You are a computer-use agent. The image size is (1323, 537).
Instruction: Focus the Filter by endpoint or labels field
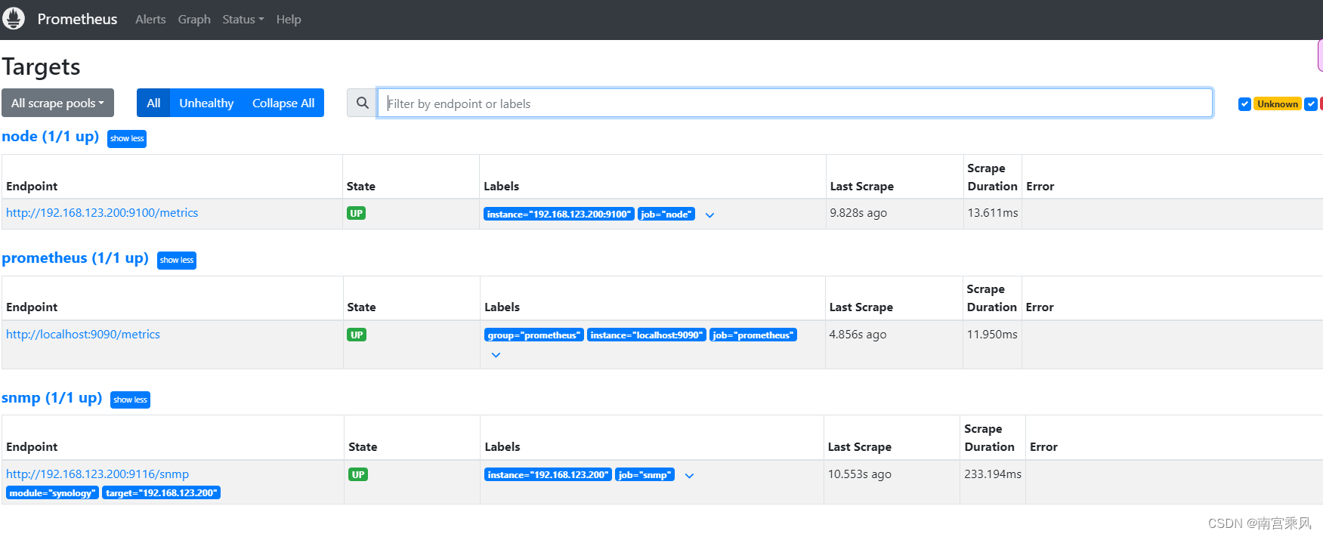795,103
